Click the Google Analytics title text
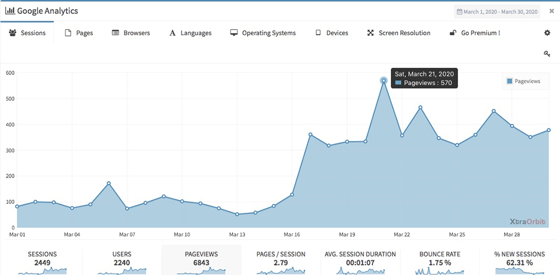This screenshot has height=275, width=560. (x=48, y=11)
